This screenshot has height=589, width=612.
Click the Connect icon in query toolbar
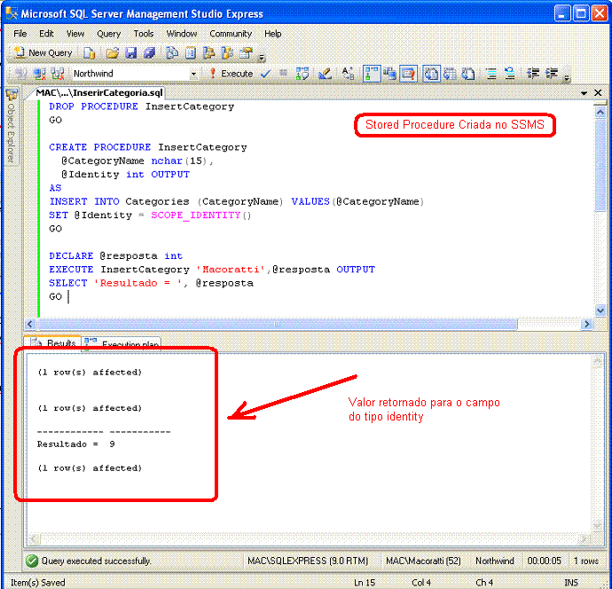20,74
